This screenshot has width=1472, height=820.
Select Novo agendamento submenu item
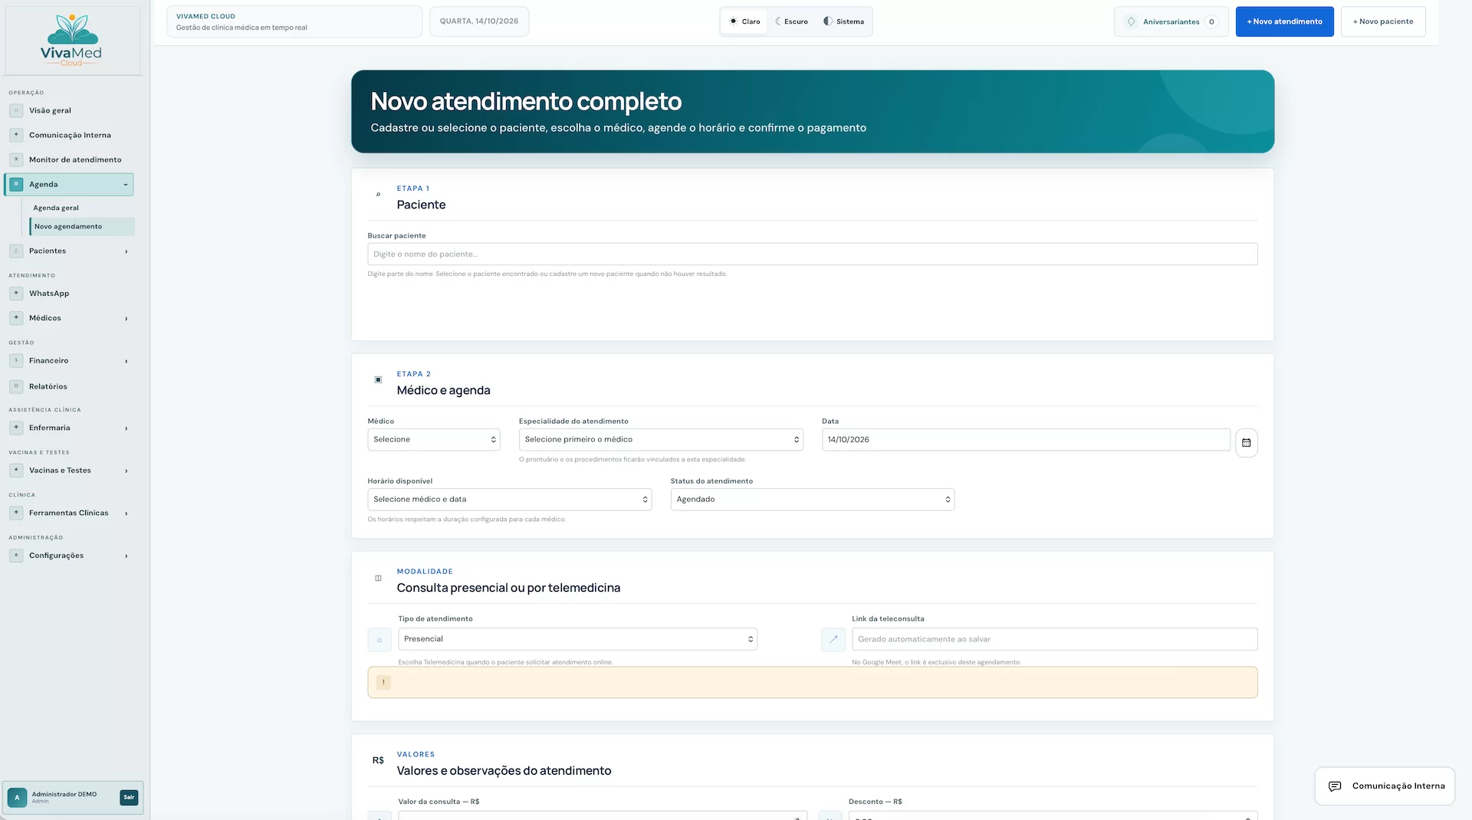click(82, 226)
